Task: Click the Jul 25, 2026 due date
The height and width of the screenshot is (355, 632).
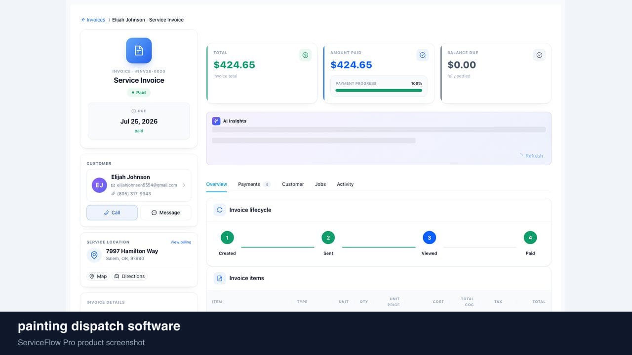Action: pos(139,121)
